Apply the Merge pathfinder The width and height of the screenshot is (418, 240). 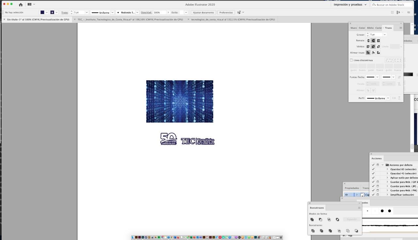point(330,231)
